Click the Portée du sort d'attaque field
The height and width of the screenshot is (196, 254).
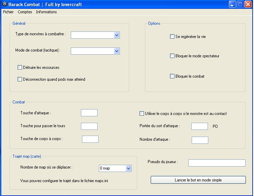[x=199, y=126]
